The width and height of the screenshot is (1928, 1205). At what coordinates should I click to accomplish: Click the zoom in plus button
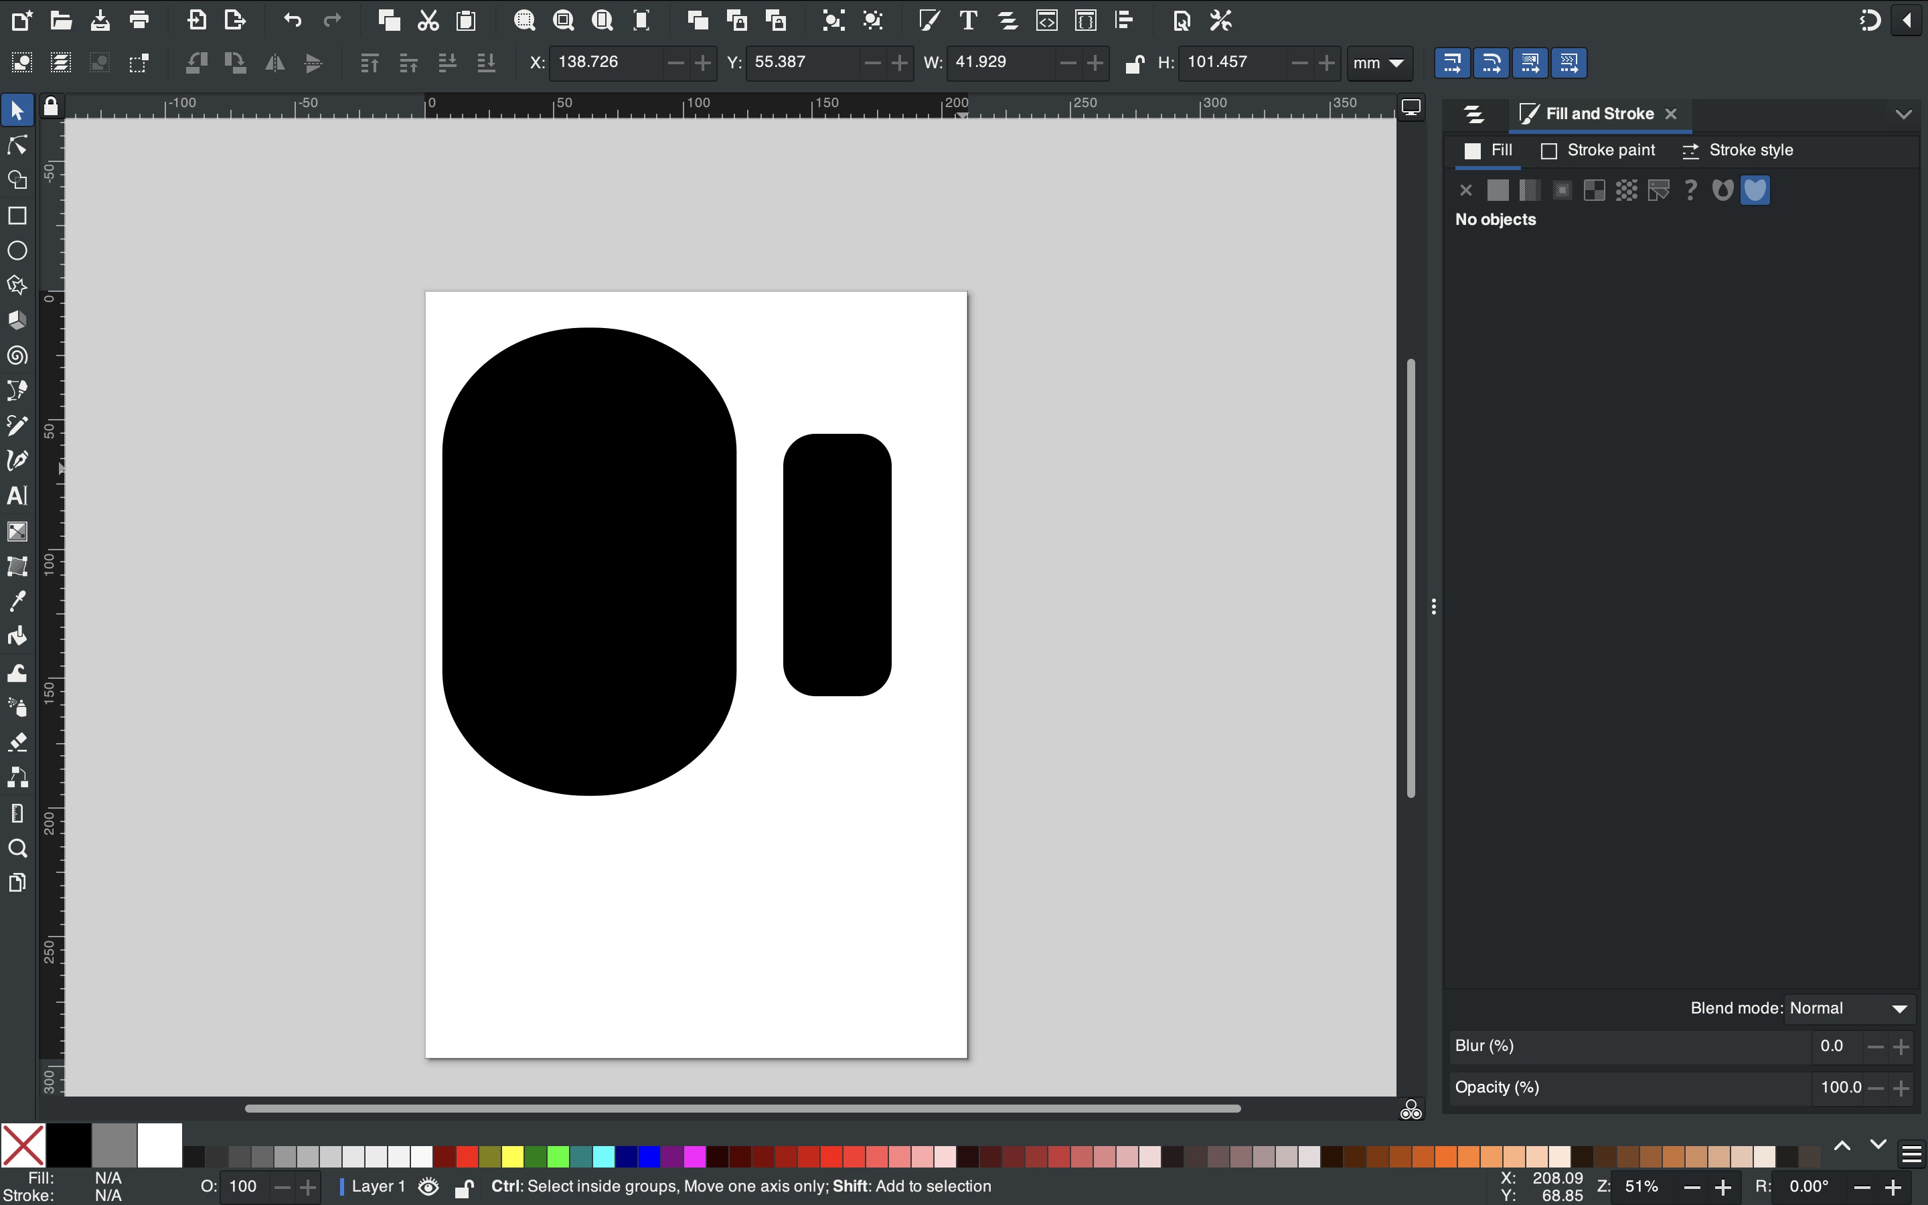(x=1722, y=1188)
